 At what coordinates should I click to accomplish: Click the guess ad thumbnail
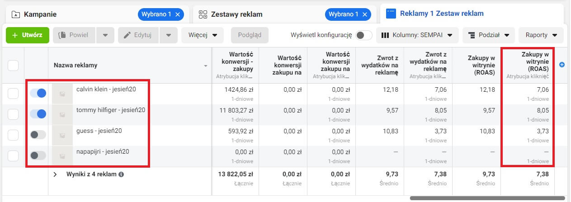pyautogui.click(x=62, y=135)
